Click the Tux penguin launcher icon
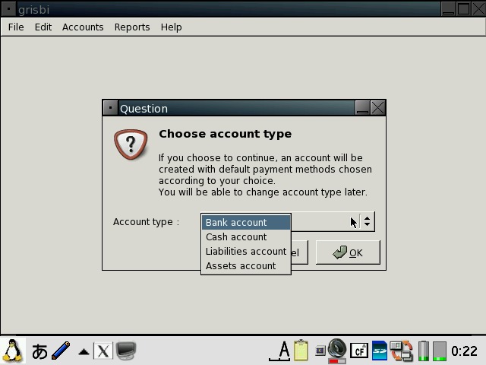 coord(12,351)
